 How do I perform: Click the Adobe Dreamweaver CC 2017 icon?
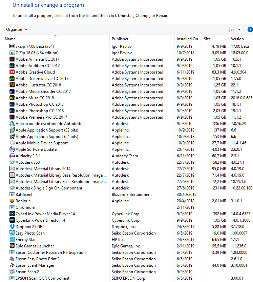(x=12, y=79)
